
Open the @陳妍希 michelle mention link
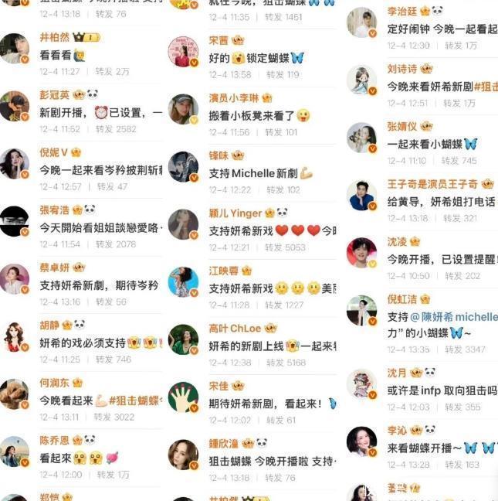tap(454, 317)
